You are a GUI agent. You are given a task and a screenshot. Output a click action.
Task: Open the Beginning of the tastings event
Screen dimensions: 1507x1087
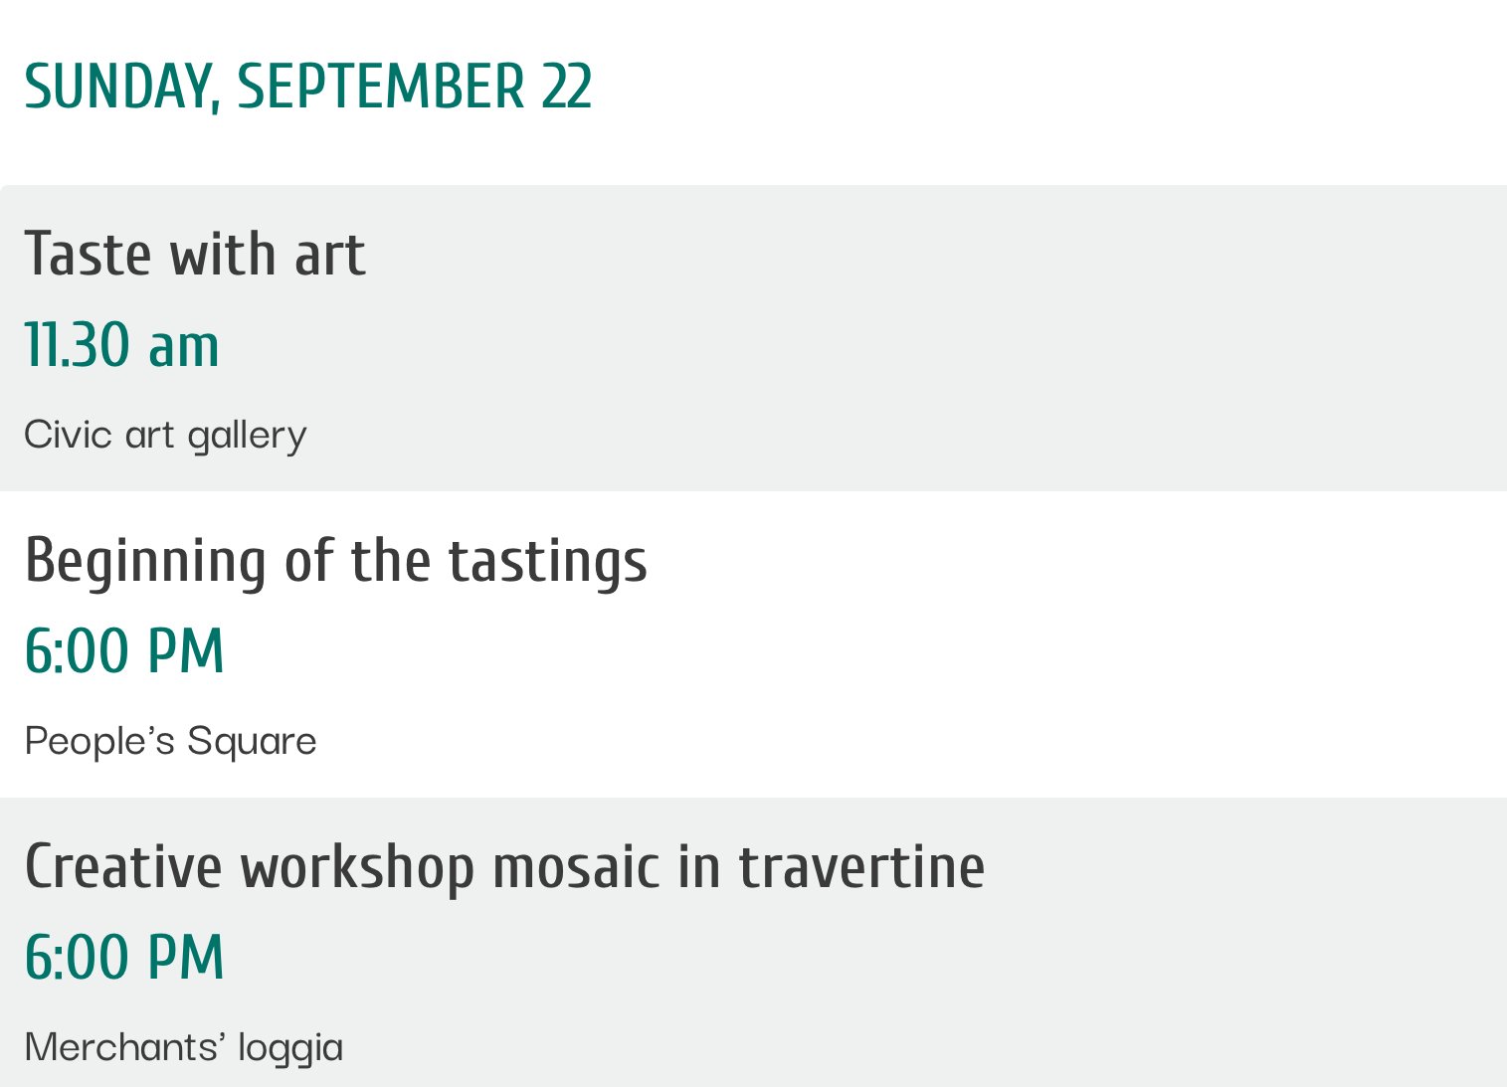pos(335,560)
